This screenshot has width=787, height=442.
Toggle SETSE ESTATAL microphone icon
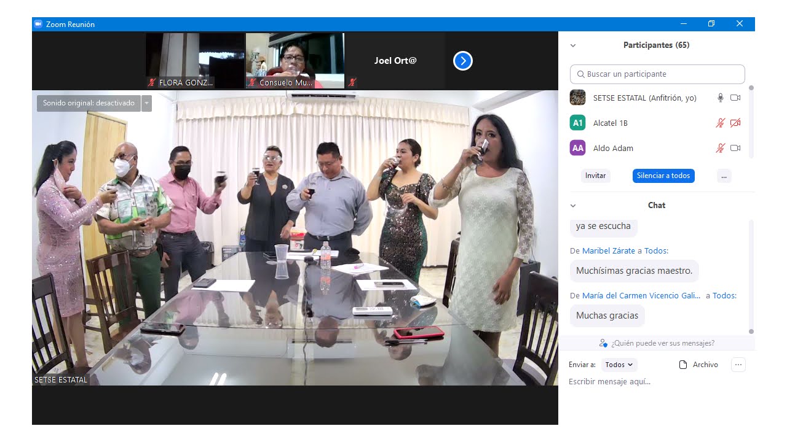pos(721,98)
